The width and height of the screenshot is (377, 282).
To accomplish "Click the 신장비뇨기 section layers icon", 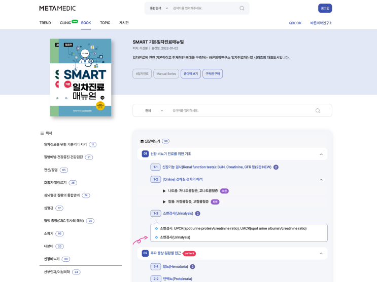I will pyautogui.click(x=142, y=141).
